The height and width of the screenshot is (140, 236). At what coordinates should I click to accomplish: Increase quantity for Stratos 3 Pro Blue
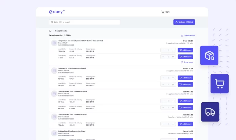[173, 124]
